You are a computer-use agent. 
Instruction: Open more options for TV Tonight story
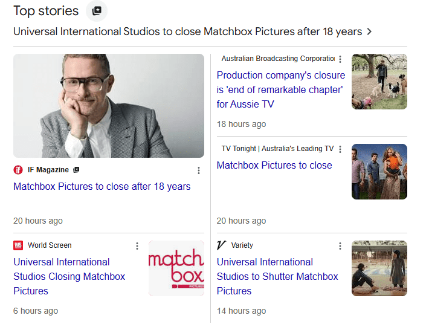tap(340, 149)
